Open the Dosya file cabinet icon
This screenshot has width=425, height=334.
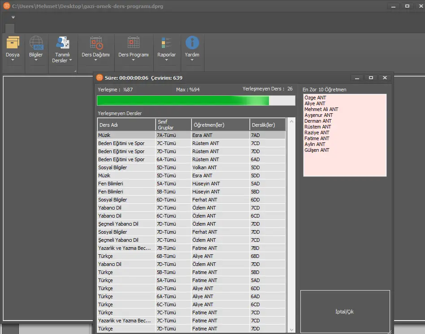[x=13, y=43]
